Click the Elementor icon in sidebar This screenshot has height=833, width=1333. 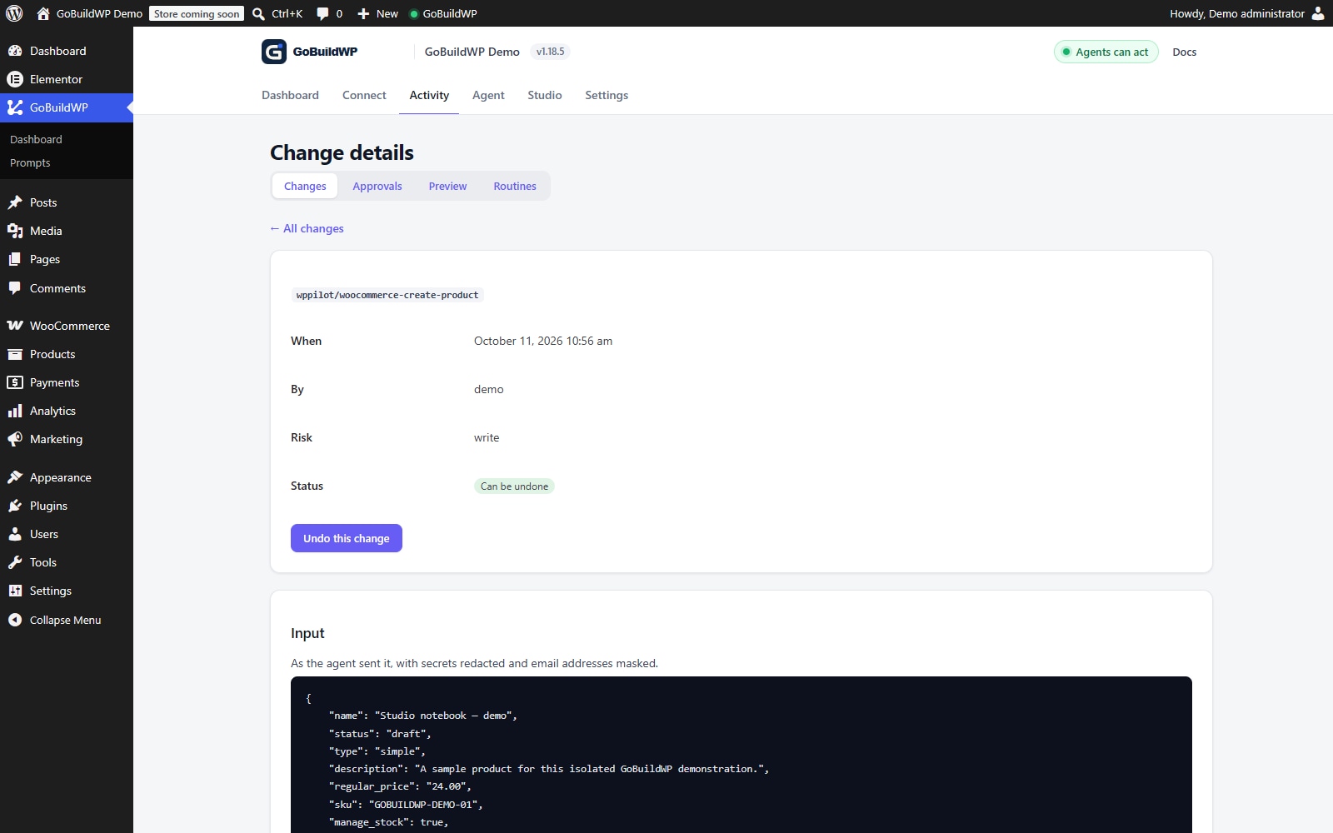click(x=15, y=79)
